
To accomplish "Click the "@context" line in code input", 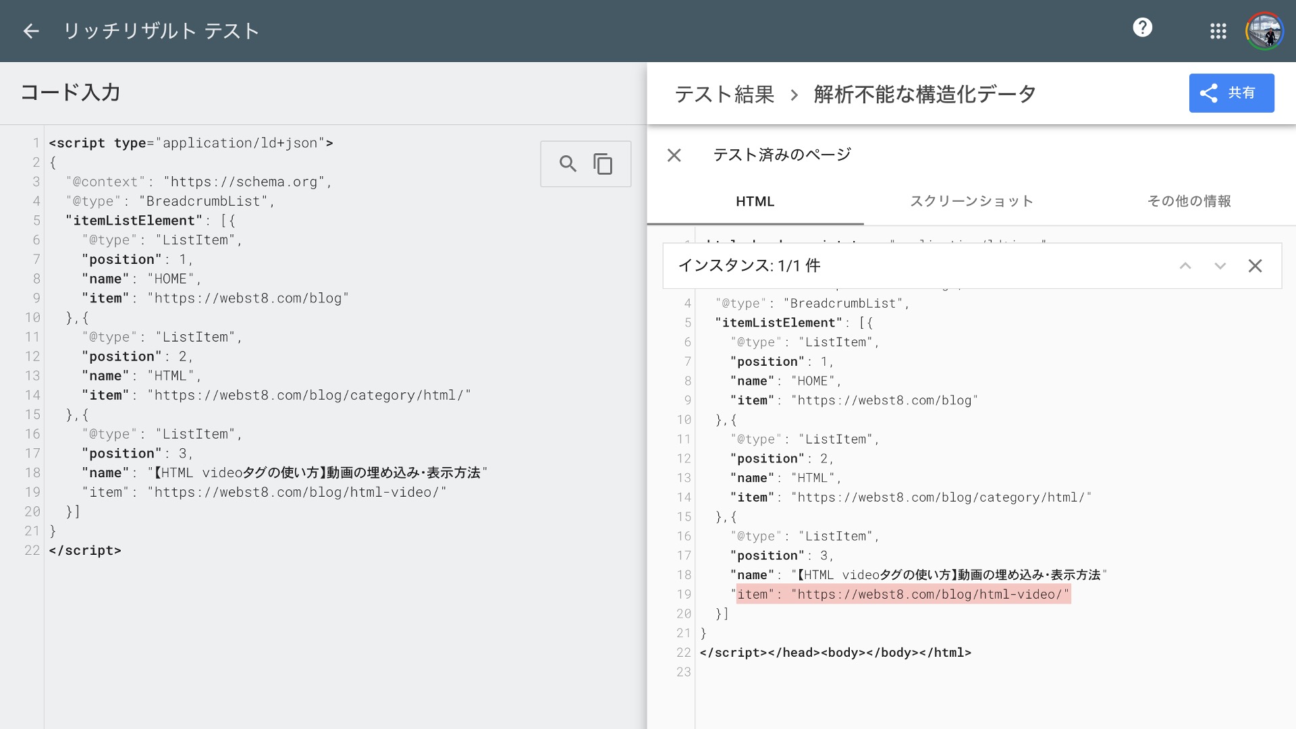I will click(x=199, y=182).
